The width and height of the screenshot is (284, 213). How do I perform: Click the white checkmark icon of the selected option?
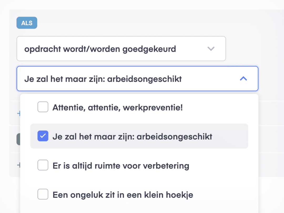[x=43, y=136]
